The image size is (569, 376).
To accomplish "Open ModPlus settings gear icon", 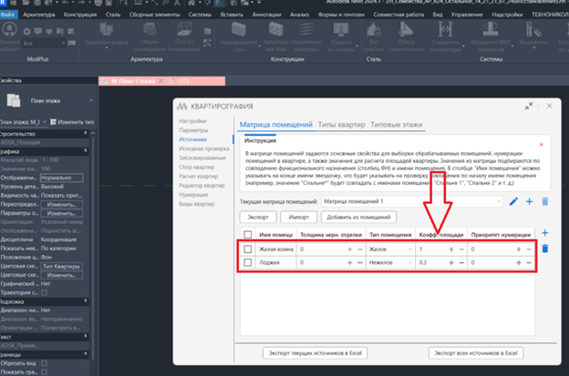I will tap(26, 32).
